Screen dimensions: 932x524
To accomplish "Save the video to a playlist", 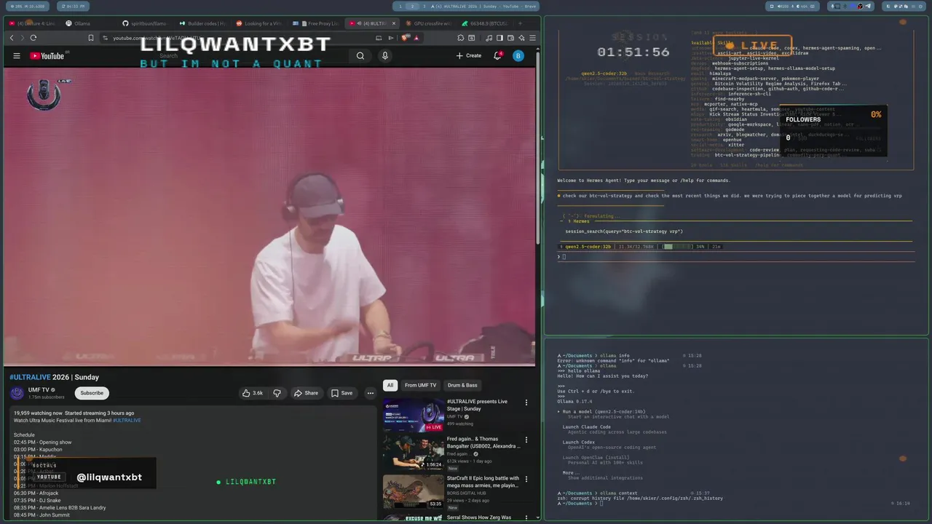I will point(341,393).
